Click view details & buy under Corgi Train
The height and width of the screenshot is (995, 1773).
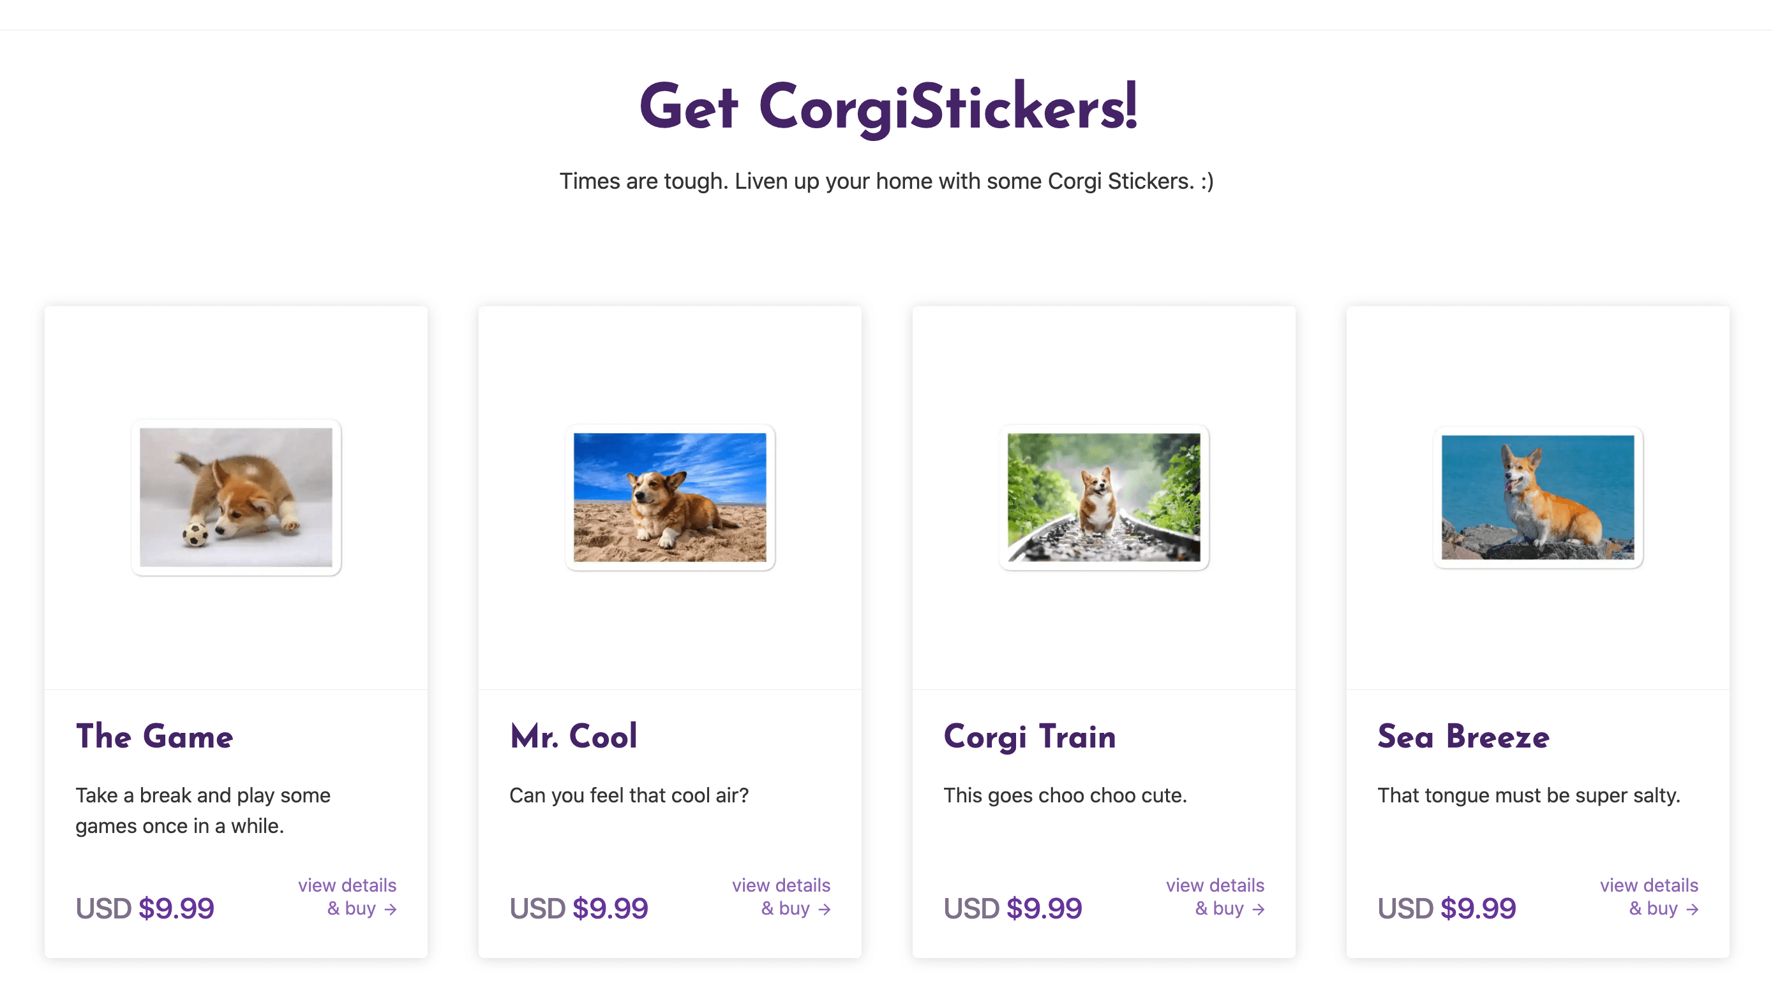[1215, 896]
